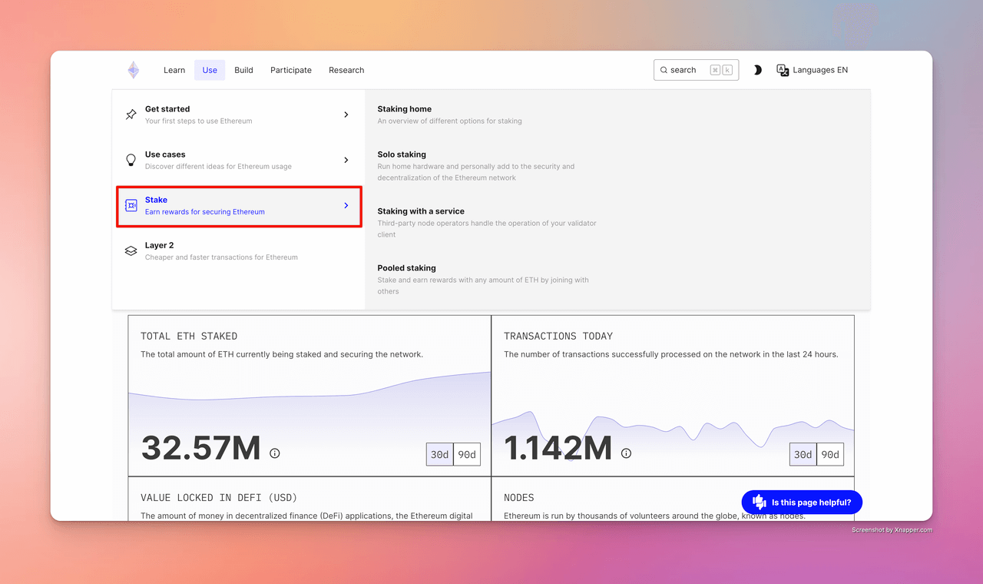Viewport: 983px width, 584px height.
Task: Expand the Use cases submenu chevron
Action: 346,160
